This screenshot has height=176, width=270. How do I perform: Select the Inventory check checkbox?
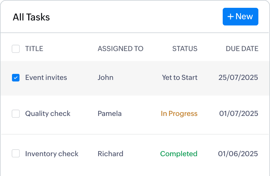pos(16,154)
